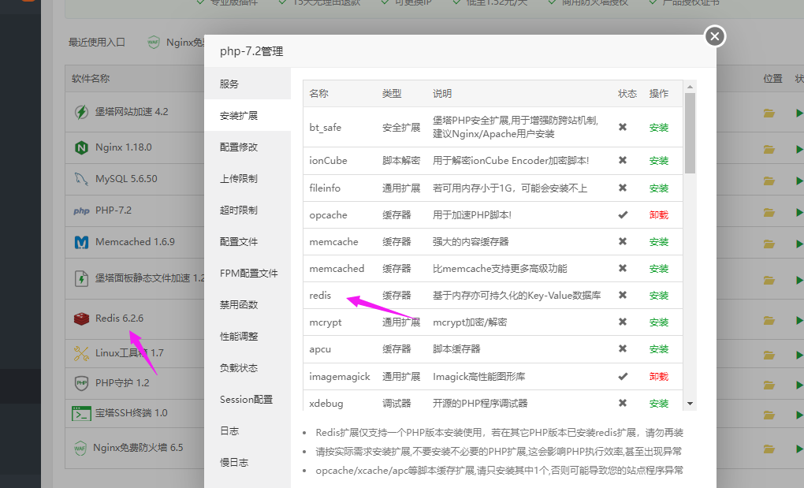This screenshot has width=804, height=488.
Task: Open the folder icon in 宝塔SSH终端 row
Action: click(x=769, y=415)
